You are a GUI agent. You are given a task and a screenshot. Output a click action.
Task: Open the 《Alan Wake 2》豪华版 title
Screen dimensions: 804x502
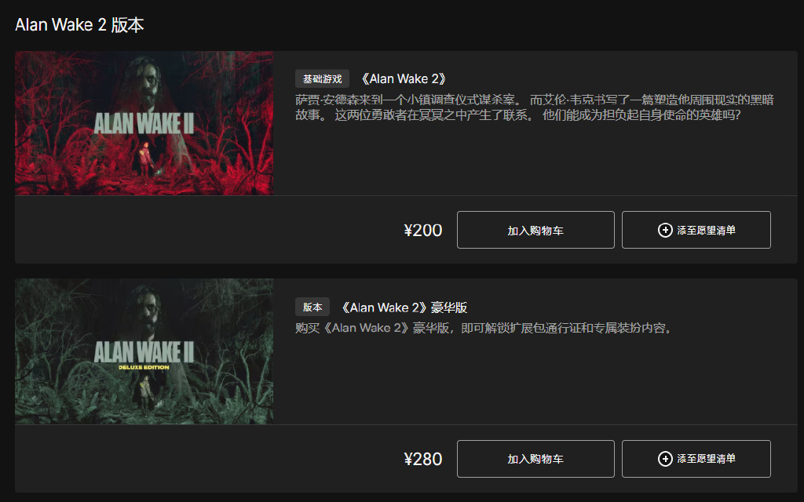coord(403,307)
